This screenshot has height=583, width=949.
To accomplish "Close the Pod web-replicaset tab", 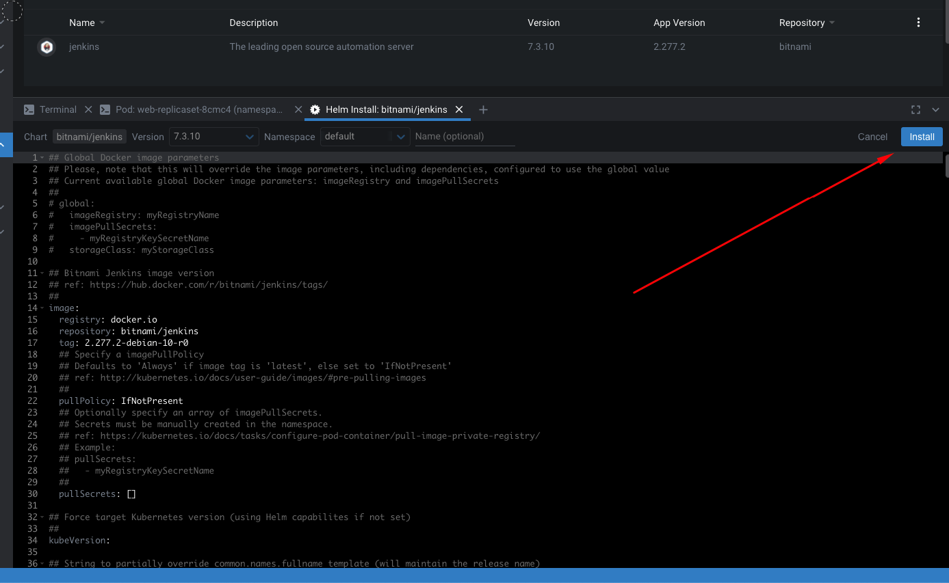I will click(298, 109).
